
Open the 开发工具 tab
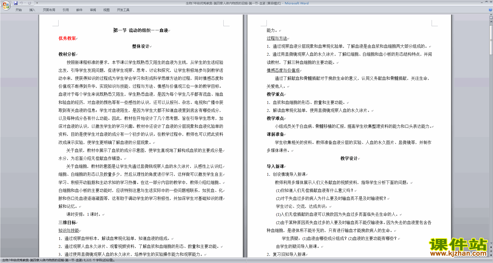click(x=123, y=10)
